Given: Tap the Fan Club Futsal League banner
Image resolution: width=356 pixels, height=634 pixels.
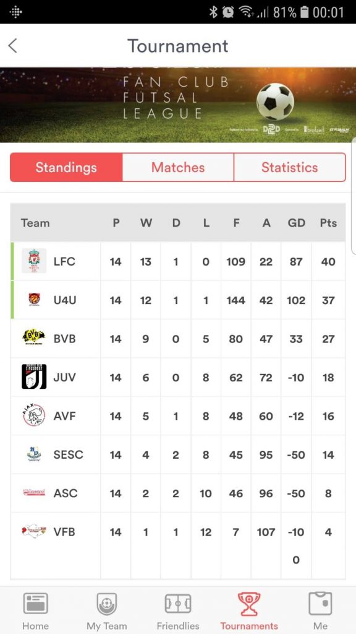Looking at the screenshot, I should [178, 105].
